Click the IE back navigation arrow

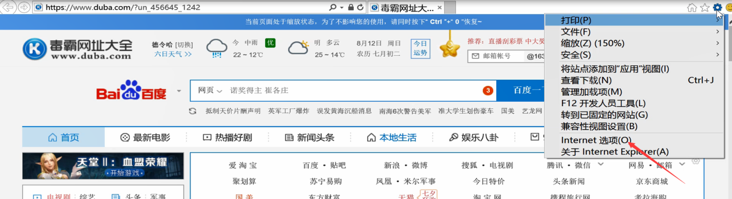pyautogui.click(x=8, y=7)
